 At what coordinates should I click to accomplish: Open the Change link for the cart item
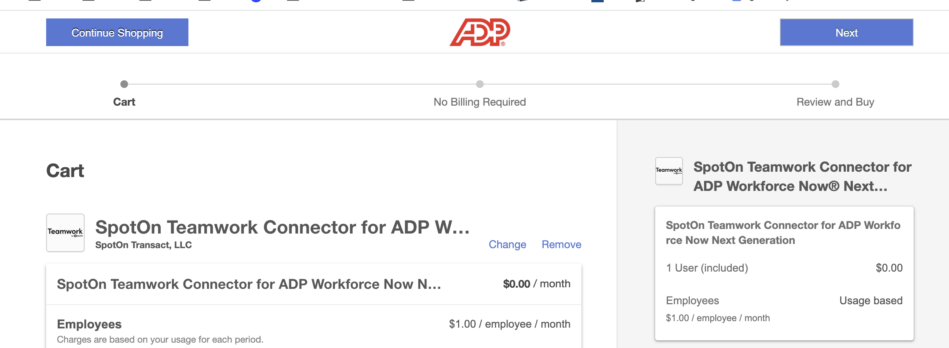coord(507,244)
